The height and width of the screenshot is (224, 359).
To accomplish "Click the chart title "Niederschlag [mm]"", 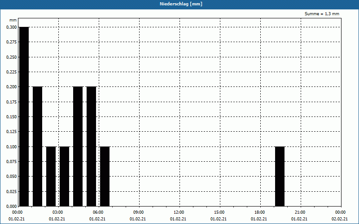I will pos(181,4).
